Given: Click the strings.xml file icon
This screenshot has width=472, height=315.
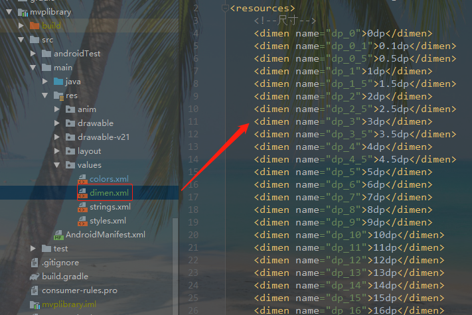Looking at the screenshot, I should pyautogui.click(x=82, y=207).
